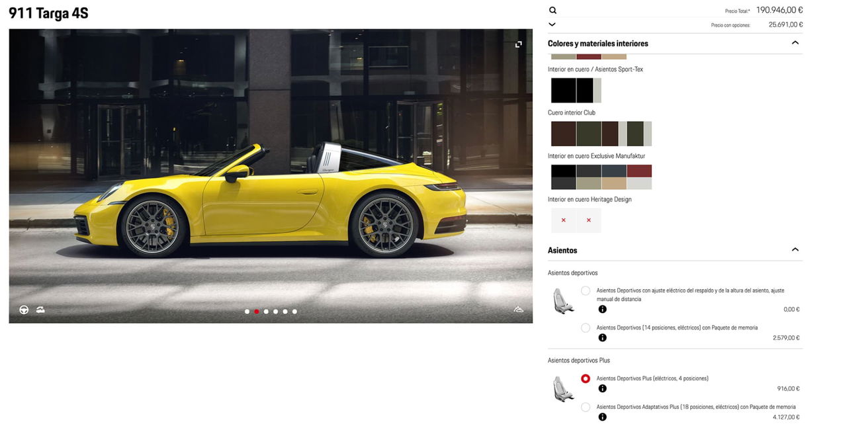Click the 2.579,00 € seat price
The width and height of the screenshot is (847, 434).
click(x=786, y=338)
